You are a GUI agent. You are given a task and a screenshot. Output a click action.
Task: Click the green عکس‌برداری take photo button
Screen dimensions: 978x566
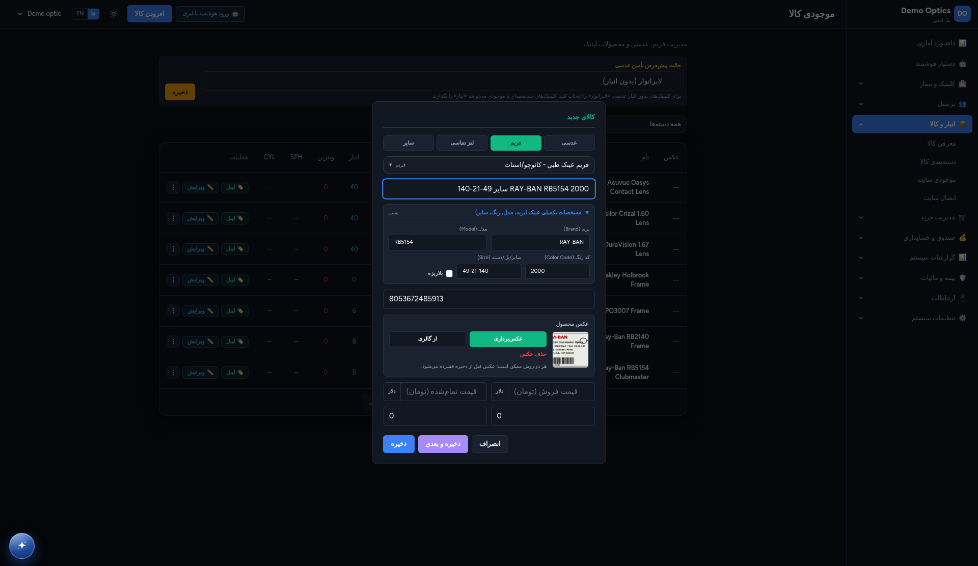pos(508,339)
